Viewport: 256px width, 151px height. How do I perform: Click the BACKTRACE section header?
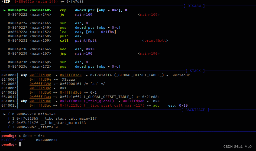pos(195,110)
